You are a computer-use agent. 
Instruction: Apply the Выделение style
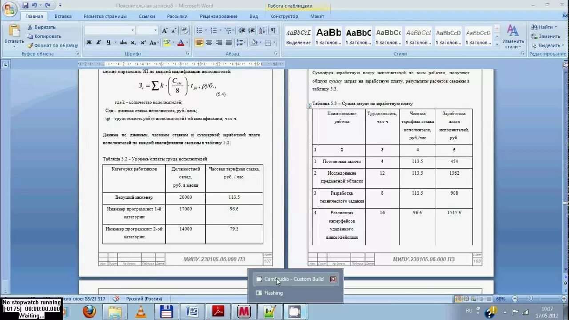(x=298, y=36)
